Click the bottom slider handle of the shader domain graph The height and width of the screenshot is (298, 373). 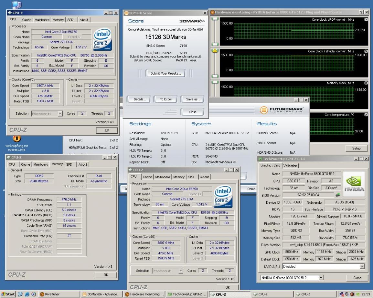coord(215,76)
